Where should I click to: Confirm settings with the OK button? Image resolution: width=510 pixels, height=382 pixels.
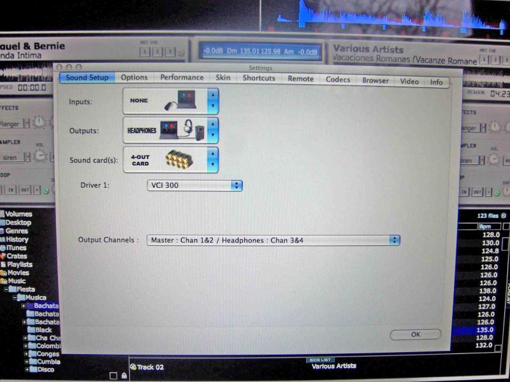point(416,335)
